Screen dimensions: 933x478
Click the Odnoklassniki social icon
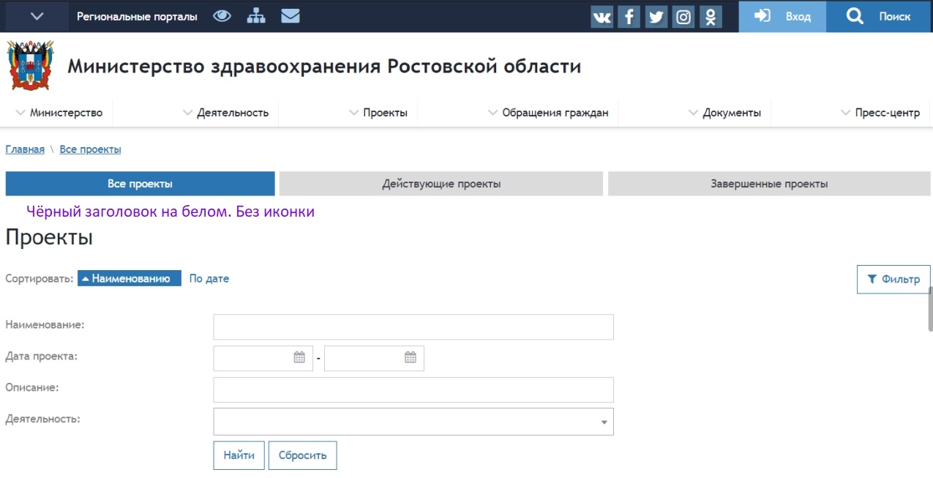pyautogui.click(x=710, y=17)
